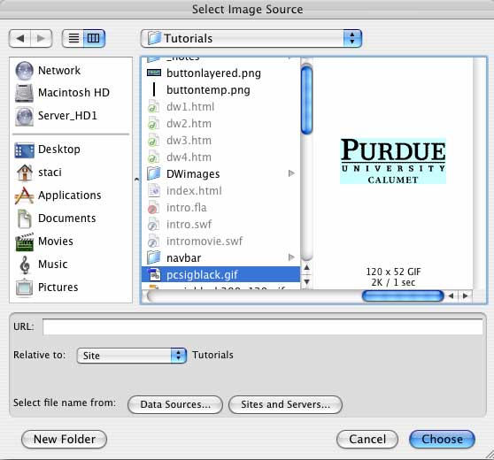This screenshot has height=460, width=494.
Task: Click the file list scroll down arrow
Action: 306,281
